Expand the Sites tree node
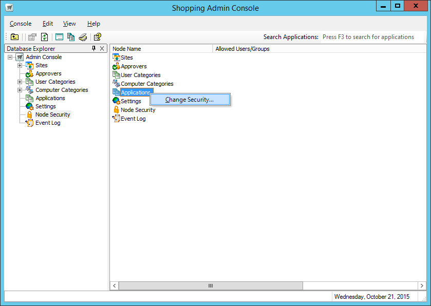Viewport: 431px width, 306px height. pos(20,65)
